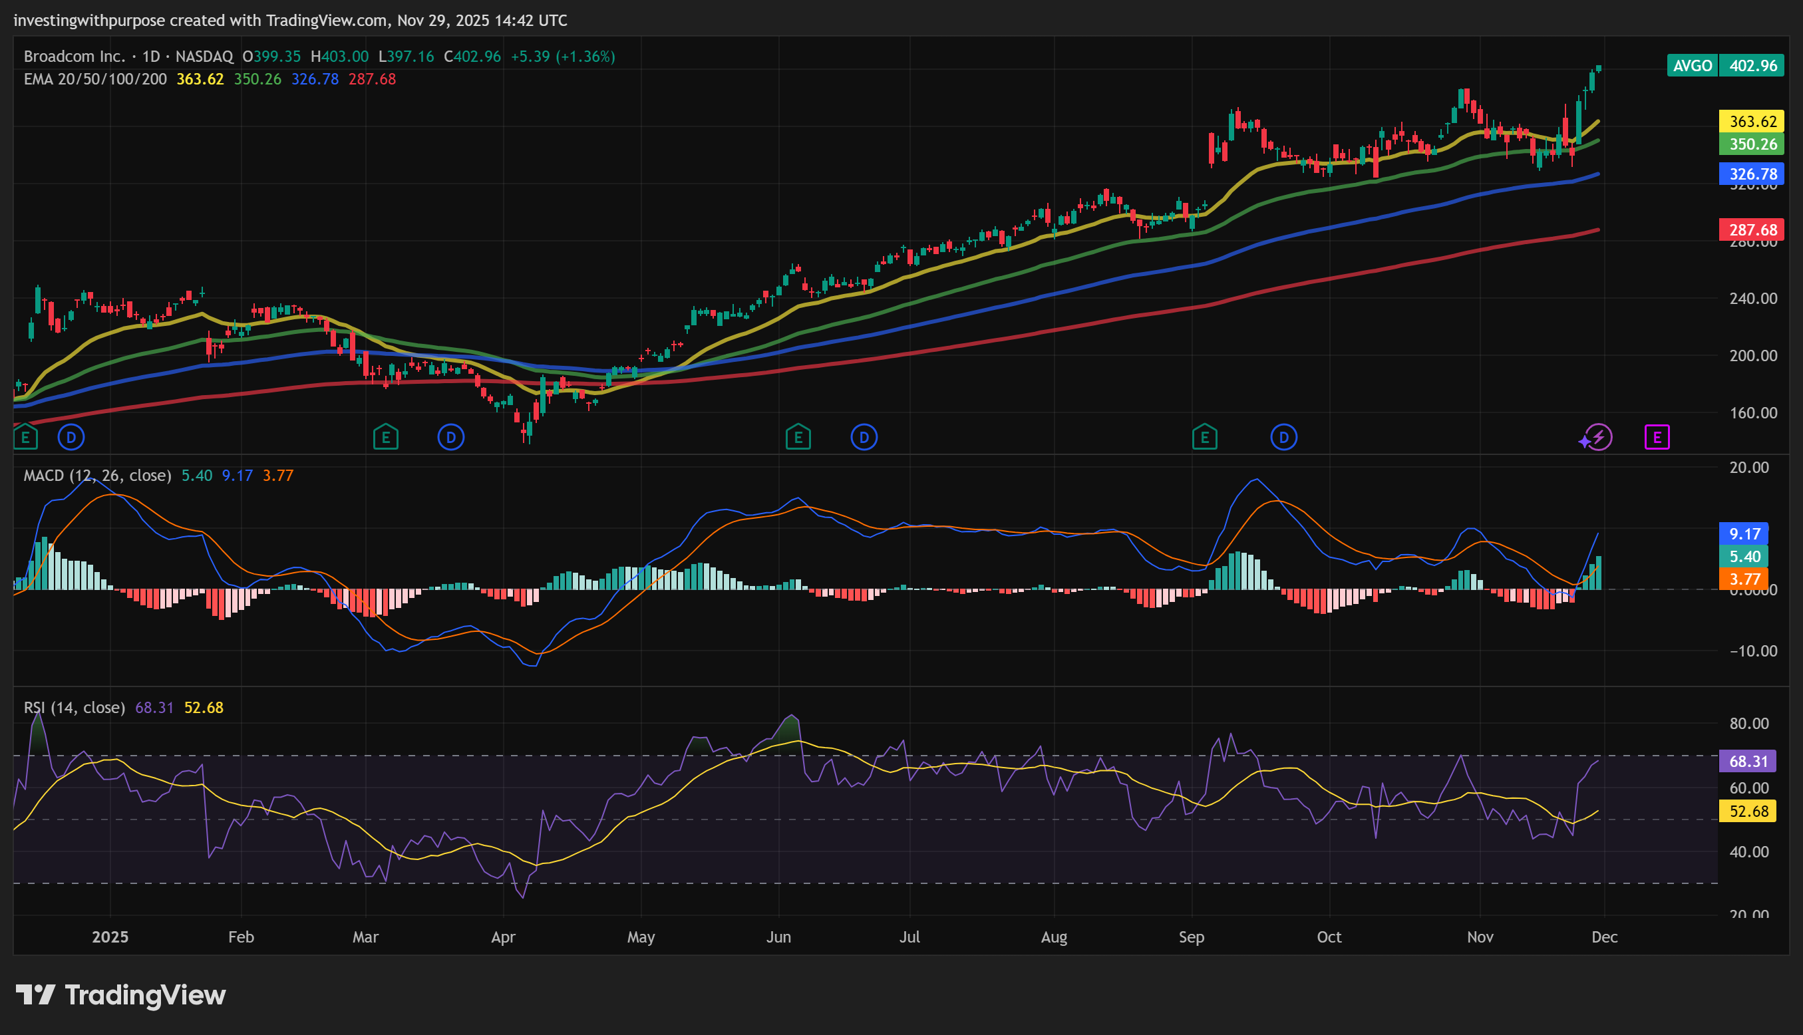
Task: Click the earnings E marker before March
Action: coord(385,437)
